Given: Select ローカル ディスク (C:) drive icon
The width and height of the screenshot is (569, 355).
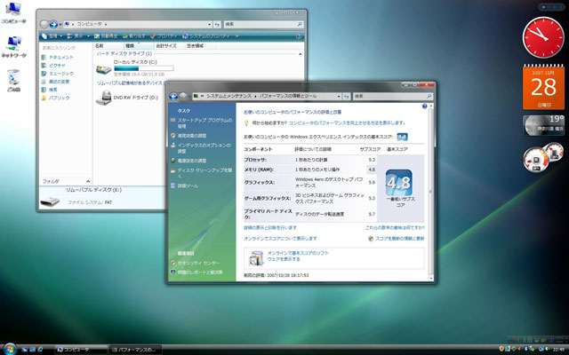Looking at the screenshot, I should coord(104,69).
